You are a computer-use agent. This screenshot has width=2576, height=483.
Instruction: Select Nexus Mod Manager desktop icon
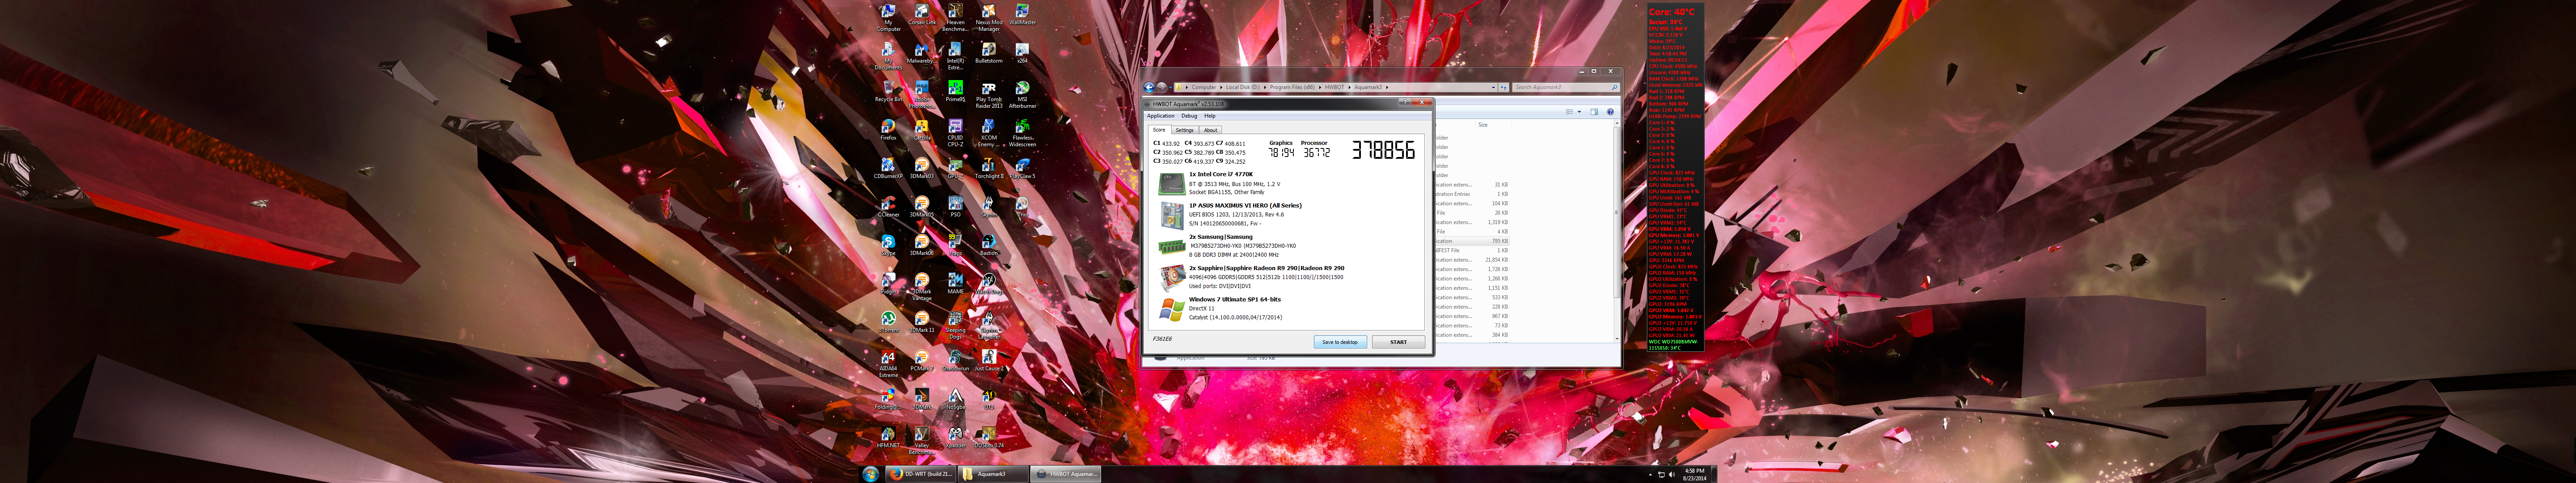tap(988, 18)
